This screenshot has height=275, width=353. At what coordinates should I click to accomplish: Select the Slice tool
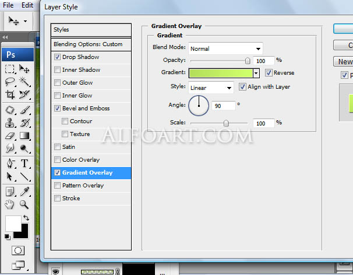tap(24, 95)
